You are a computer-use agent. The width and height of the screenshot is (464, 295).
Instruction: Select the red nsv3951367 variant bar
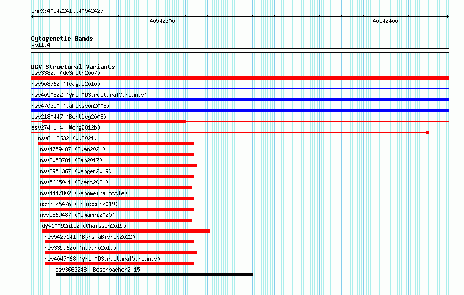pyautogui.click(x=117, y=176)
